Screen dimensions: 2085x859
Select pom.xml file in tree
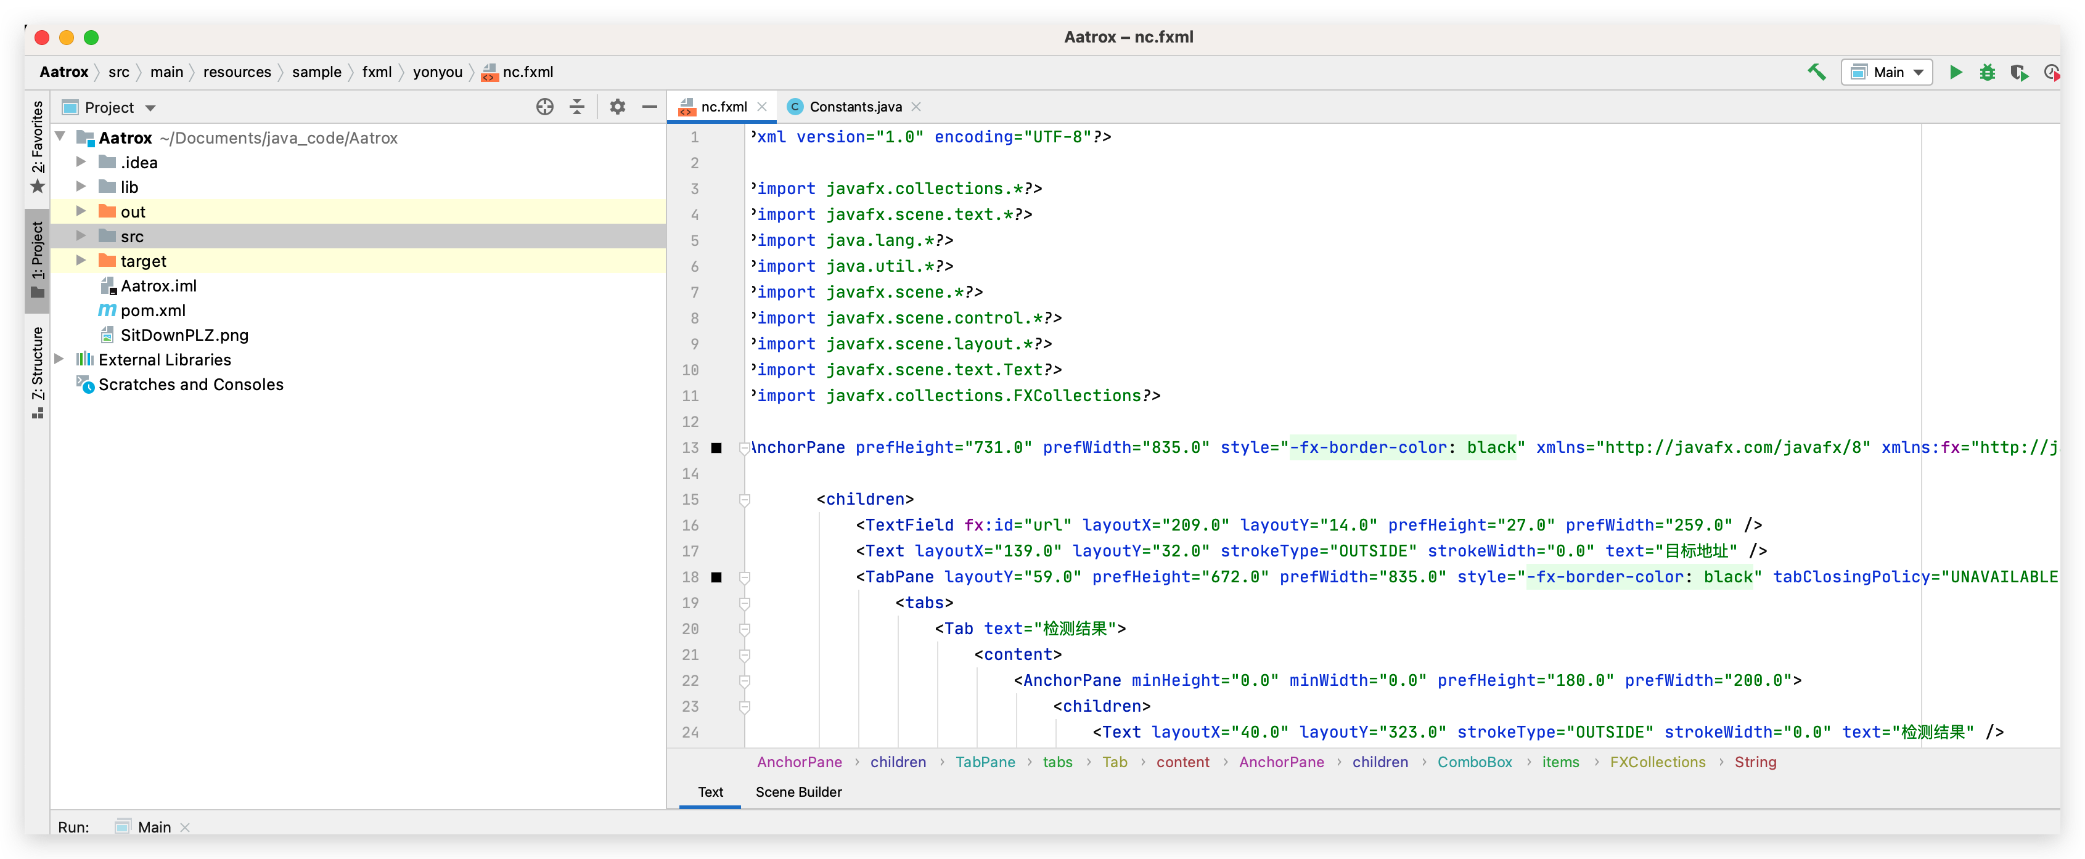152,310
